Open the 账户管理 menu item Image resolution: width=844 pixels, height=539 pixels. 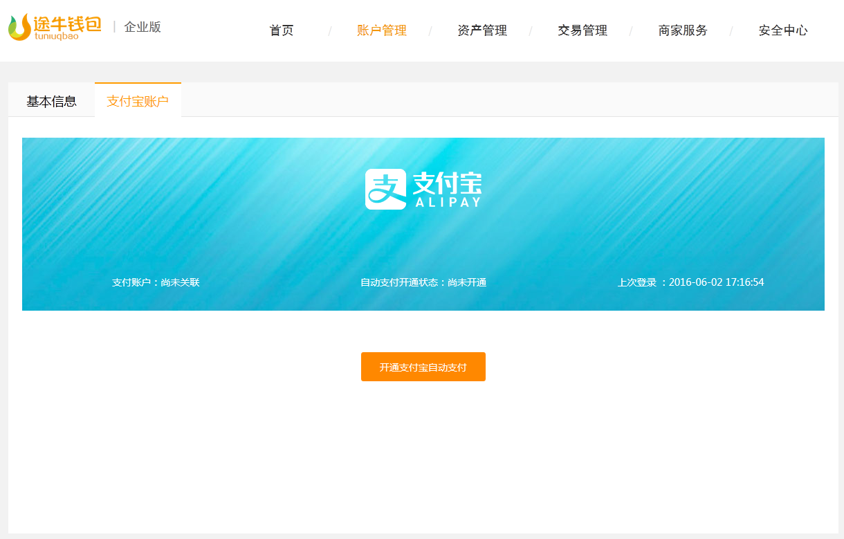coord(382,30)
